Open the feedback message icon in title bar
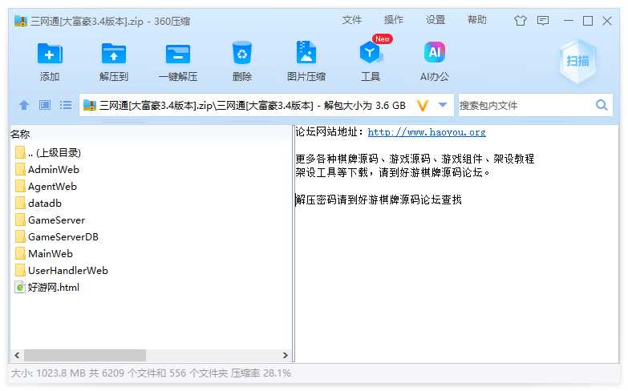 pos(543,20)
